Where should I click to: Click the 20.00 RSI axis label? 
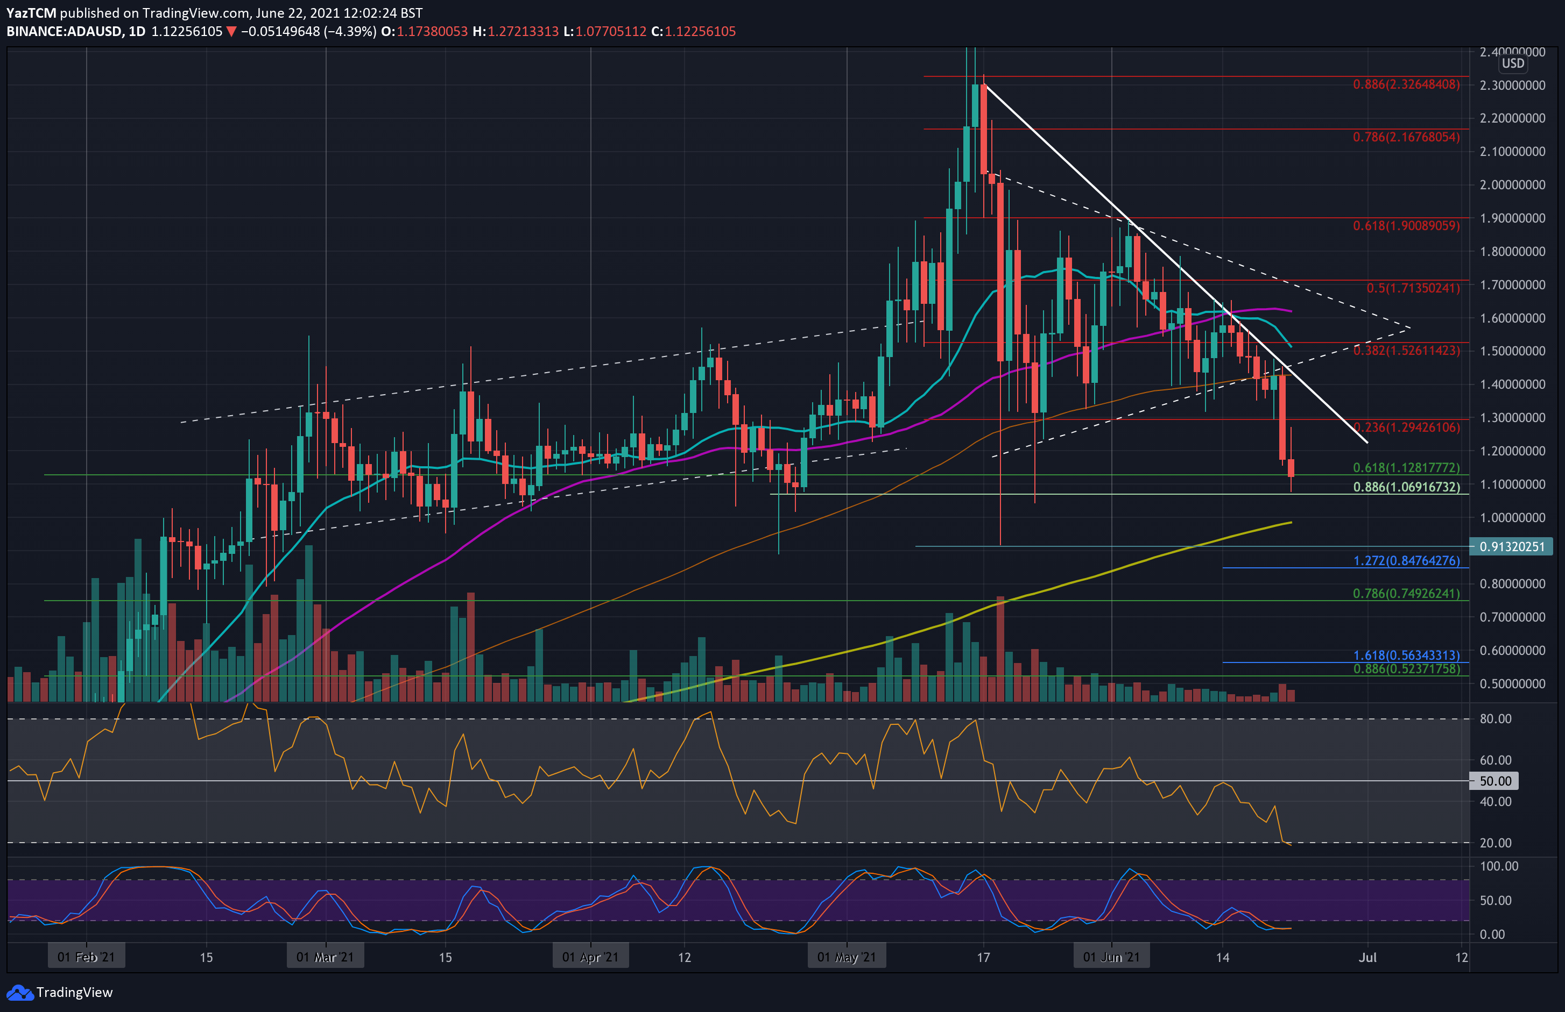1495,843
